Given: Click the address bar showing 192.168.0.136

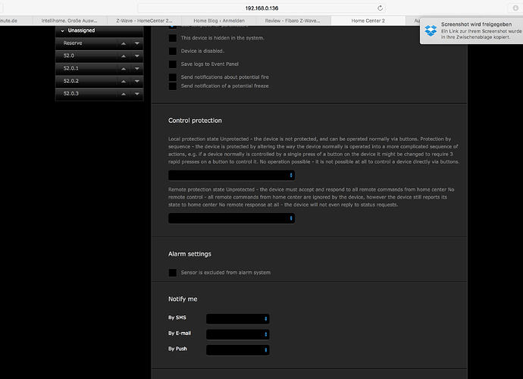Looking at the screenshot, I should [261, 8].
